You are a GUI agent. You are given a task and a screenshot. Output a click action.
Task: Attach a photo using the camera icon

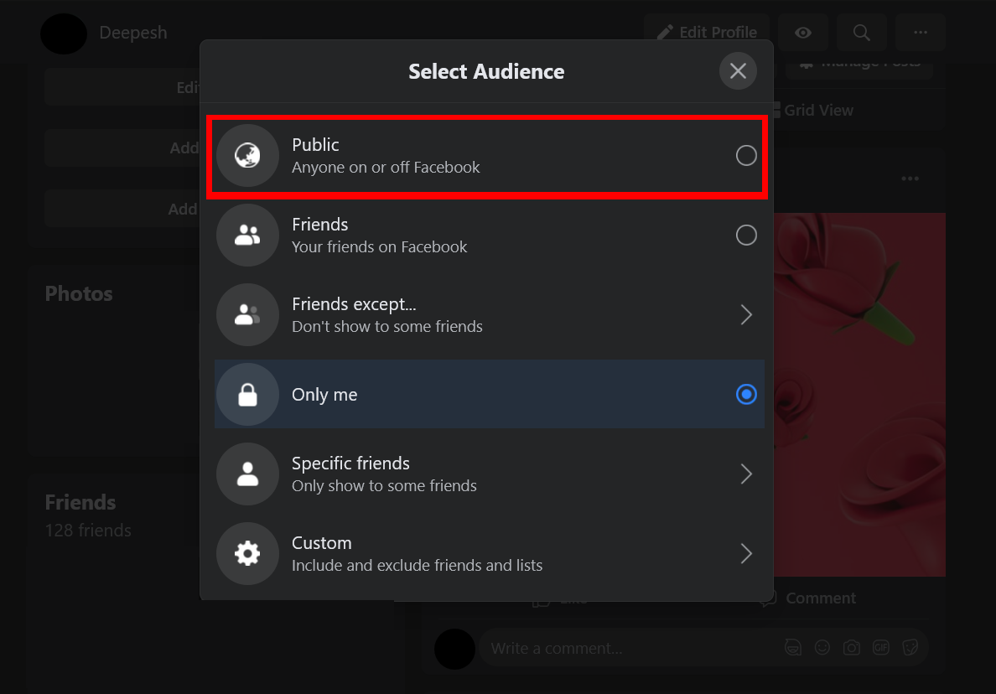click(851, 647)
